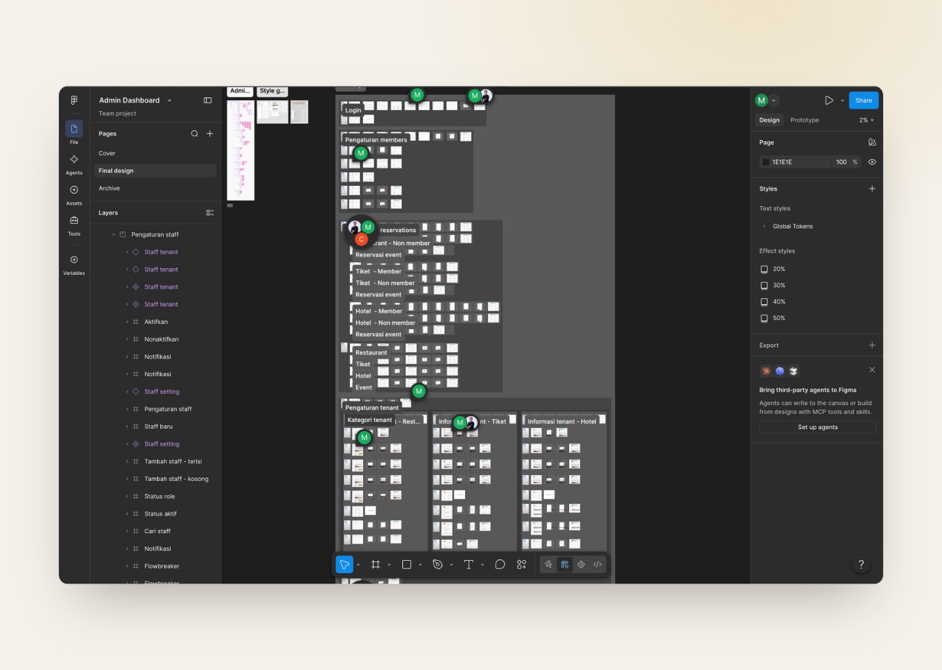Select the Frame tool
Viewport: 942px width, 670px height.
[375, 565]
